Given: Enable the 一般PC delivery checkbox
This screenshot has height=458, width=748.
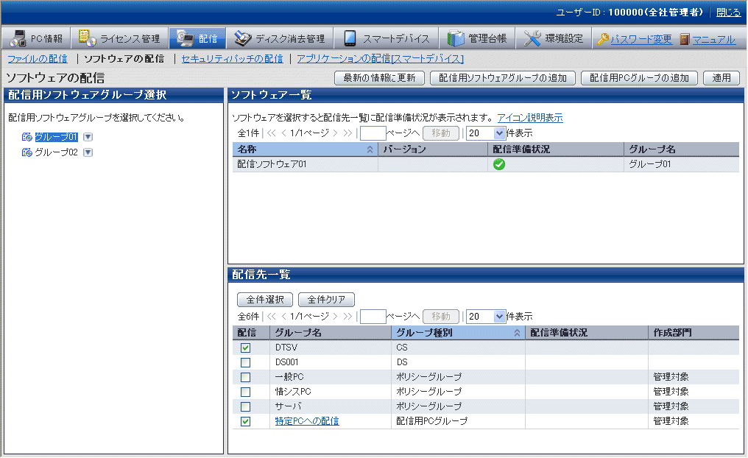Looking at the screenshot, I should click(245, 377).
